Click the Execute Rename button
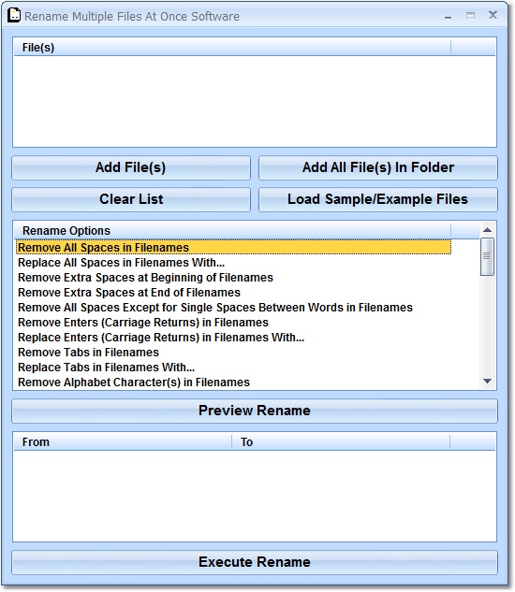The image size is (515, 592). coord(255,562)
